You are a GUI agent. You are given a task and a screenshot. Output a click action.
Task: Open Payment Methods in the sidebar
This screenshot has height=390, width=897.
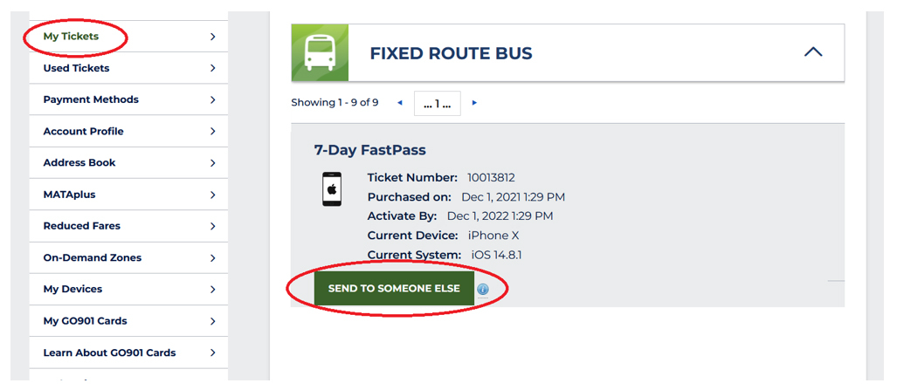tap(128, 99)
